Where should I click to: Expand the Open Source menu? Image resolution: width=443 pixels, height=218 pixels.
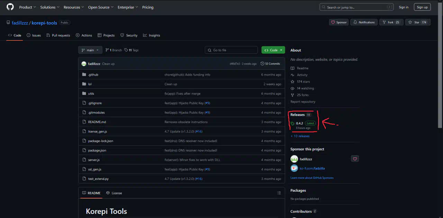pyautogui.click(x=101, y=7)
